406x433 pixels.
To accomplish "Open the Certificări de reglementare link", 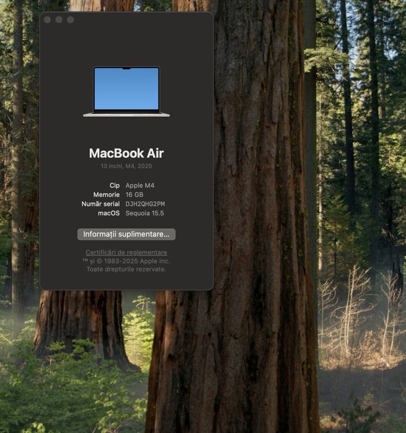I will point(126,252).
